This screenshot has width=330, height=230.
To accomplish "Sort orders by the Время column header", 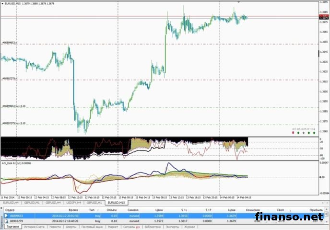I will (x=73, y=210).
